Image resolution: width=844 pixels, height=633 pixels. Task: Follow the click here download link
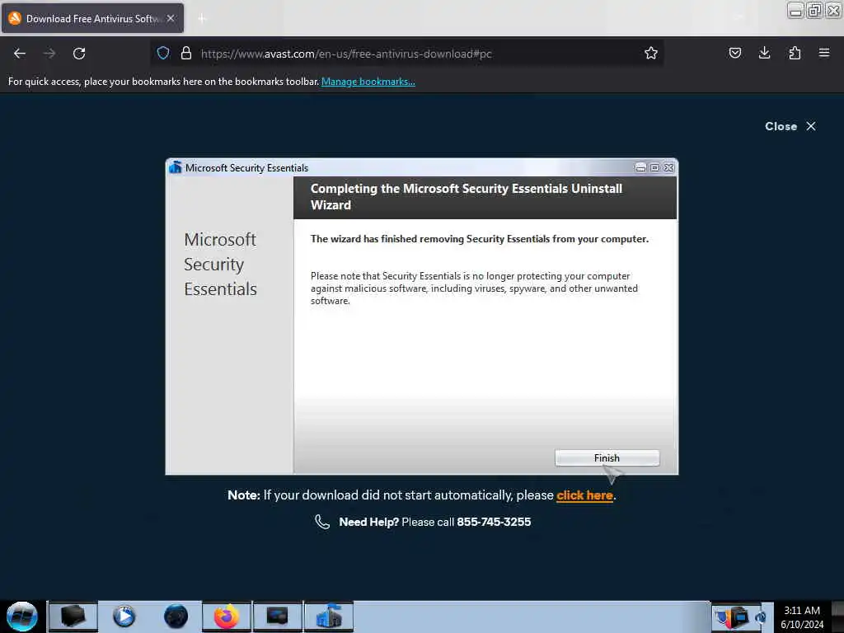584,495
